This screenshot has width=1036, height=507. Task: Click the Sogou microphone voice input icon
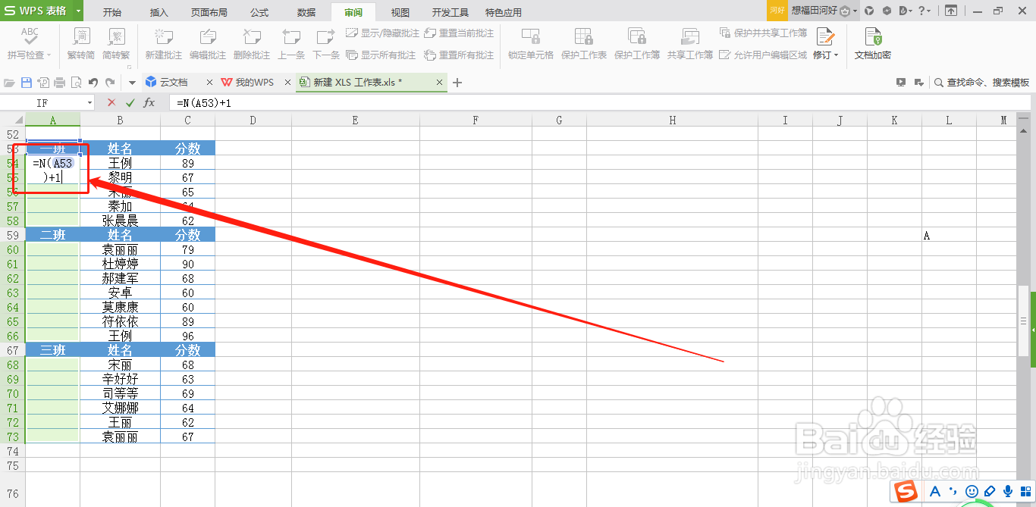[1008, 491]
